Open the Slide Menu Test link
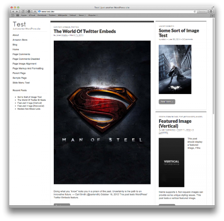Screen dimensions: 224x221 [x=21, y=83]
